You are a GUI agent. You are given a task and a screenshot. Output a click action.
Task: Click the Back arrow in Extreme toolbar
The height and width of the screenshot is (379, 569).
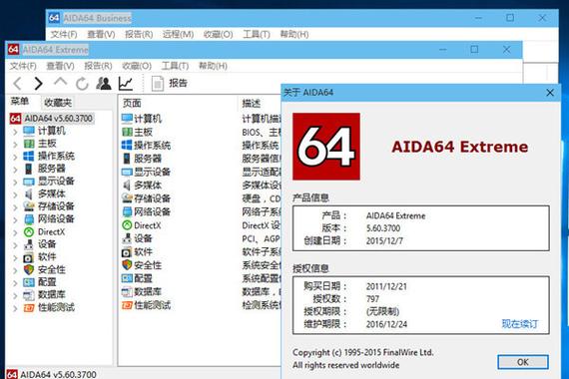(17, 84)
